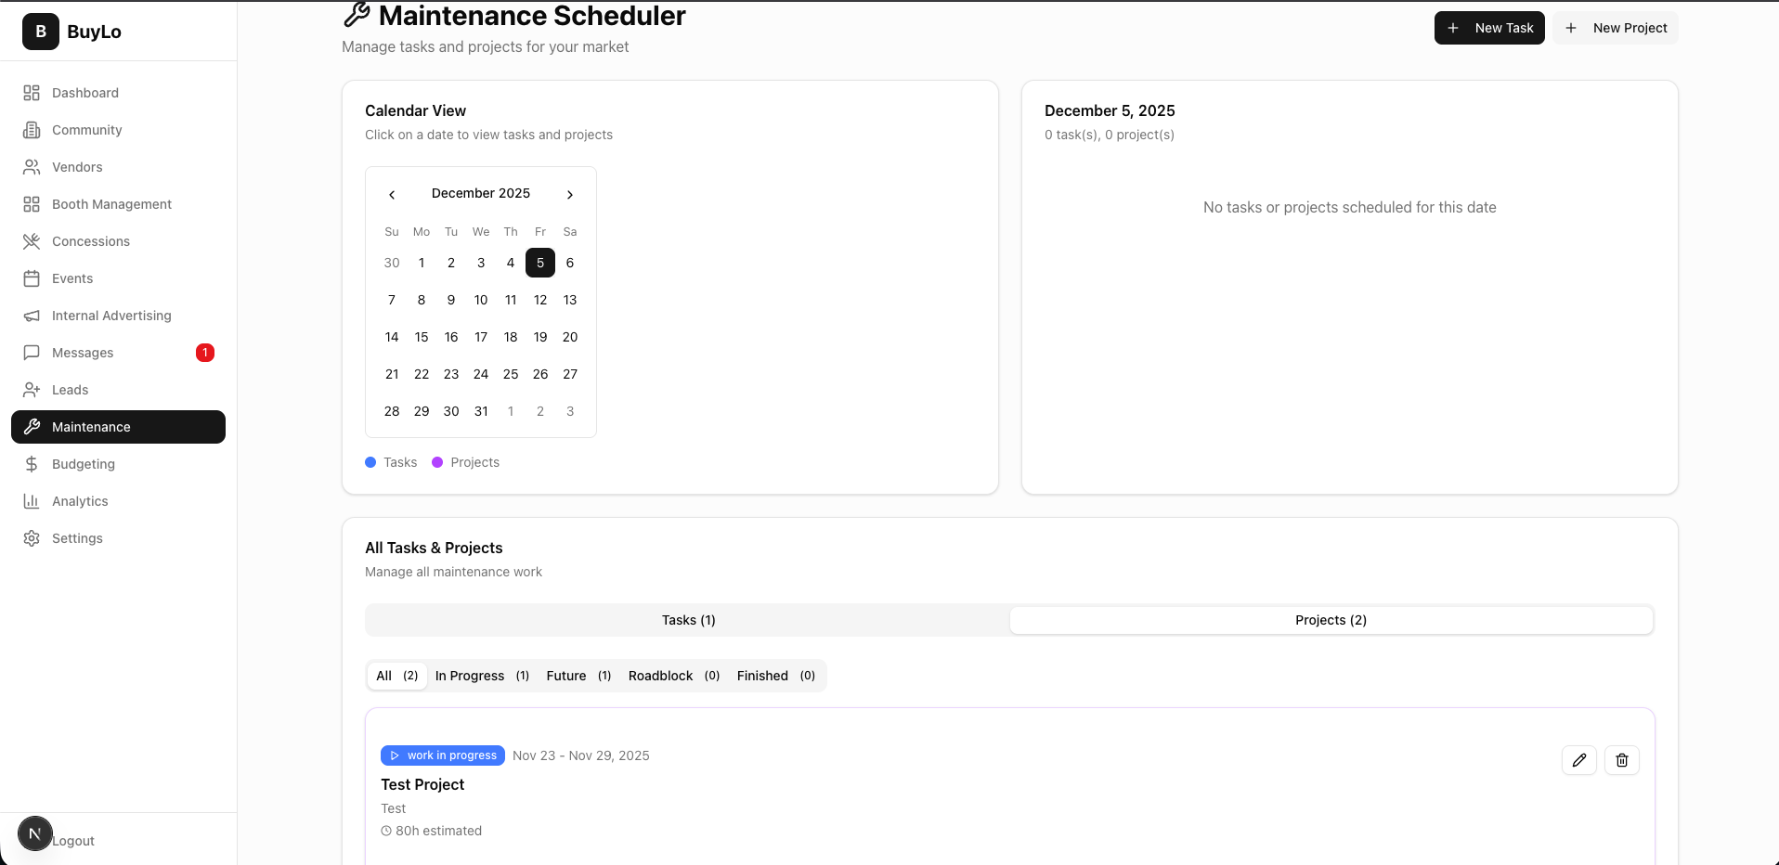The width and height of the screenshot is (1779, 865).
Task: Select the Projects (2) tab
Action: [x=1331, y=620]
